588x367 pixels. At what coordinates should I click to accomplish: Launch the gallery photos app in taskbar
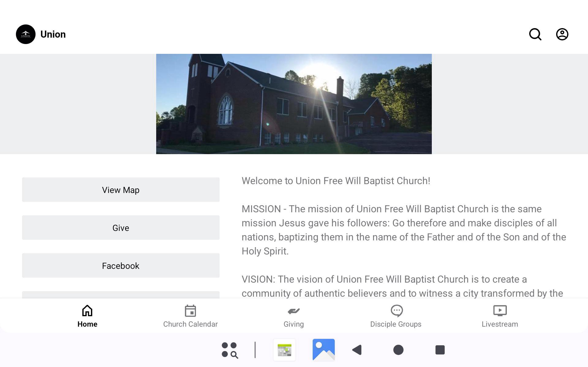point(323,350)
